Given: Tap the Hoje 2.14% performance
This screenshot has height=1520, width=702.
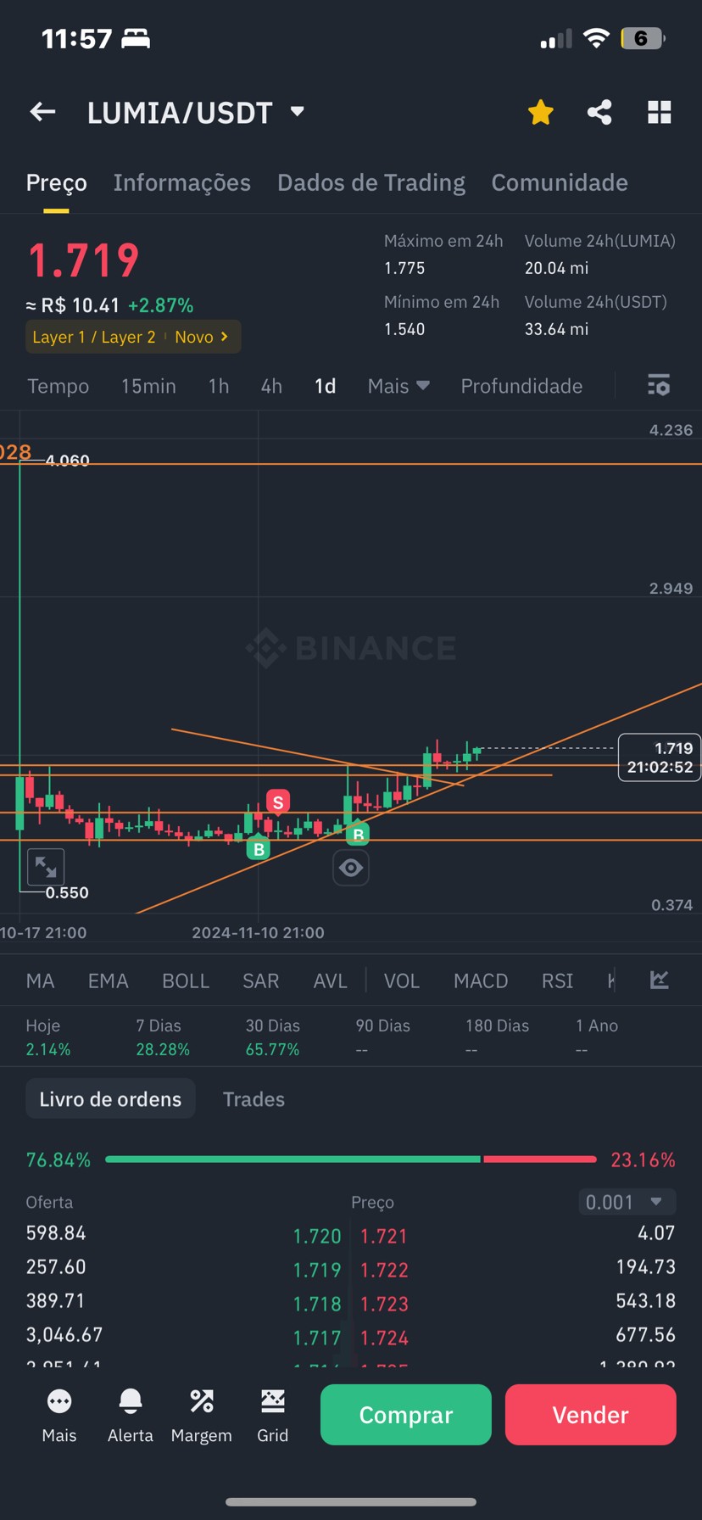Looking at the screenshot, I should click(48, 1037).
